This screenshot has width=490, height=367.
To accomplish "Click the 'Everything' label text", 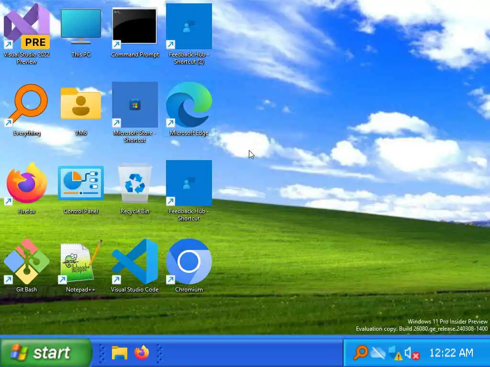I will click(x=27, y=133).
